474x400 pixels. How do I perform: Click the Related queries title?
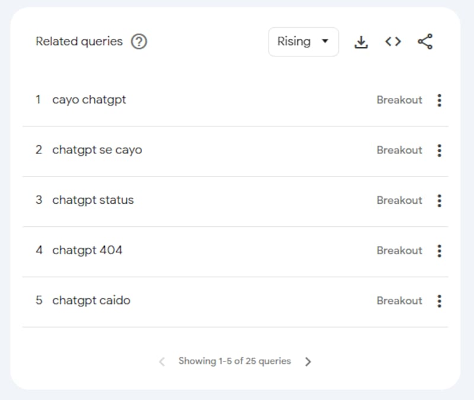point(79,41)
